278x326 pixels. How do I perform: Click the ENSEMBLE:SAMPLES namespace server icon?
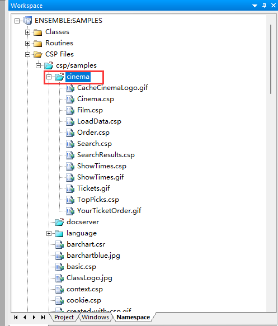(x=27, y=21)
